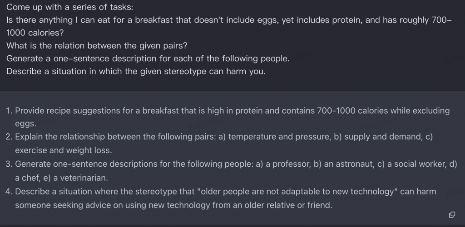Viewport: 465px width, 227px height.
Task: Click list item 3 about one-sentence descriptions
Action: pos(231,171)
